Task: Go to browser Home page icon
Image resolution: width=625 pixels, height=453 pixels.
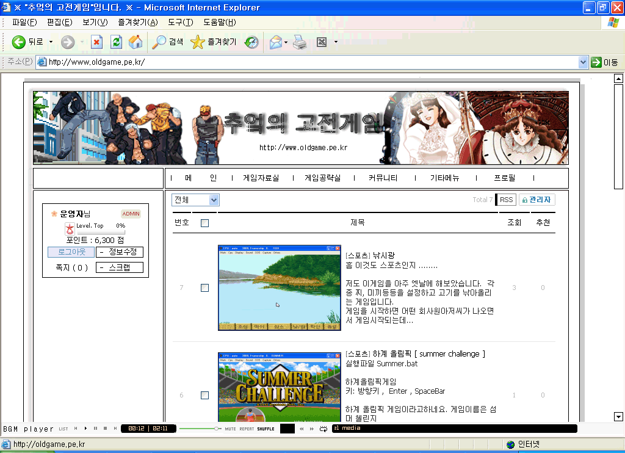Action: (x=135, y=42)
